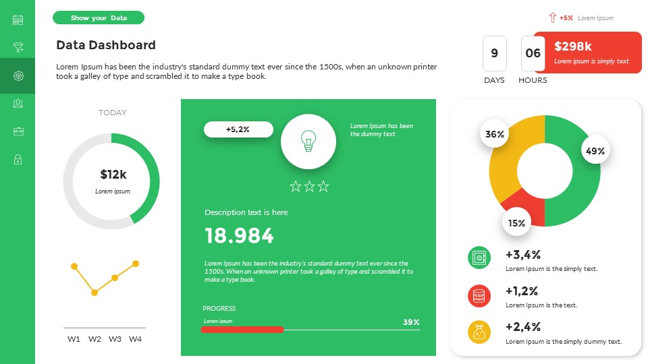This screenshot has height=364, width=648.
Task: Open the calendar icon in the sidebar
Action: click(x=18, y=20)
